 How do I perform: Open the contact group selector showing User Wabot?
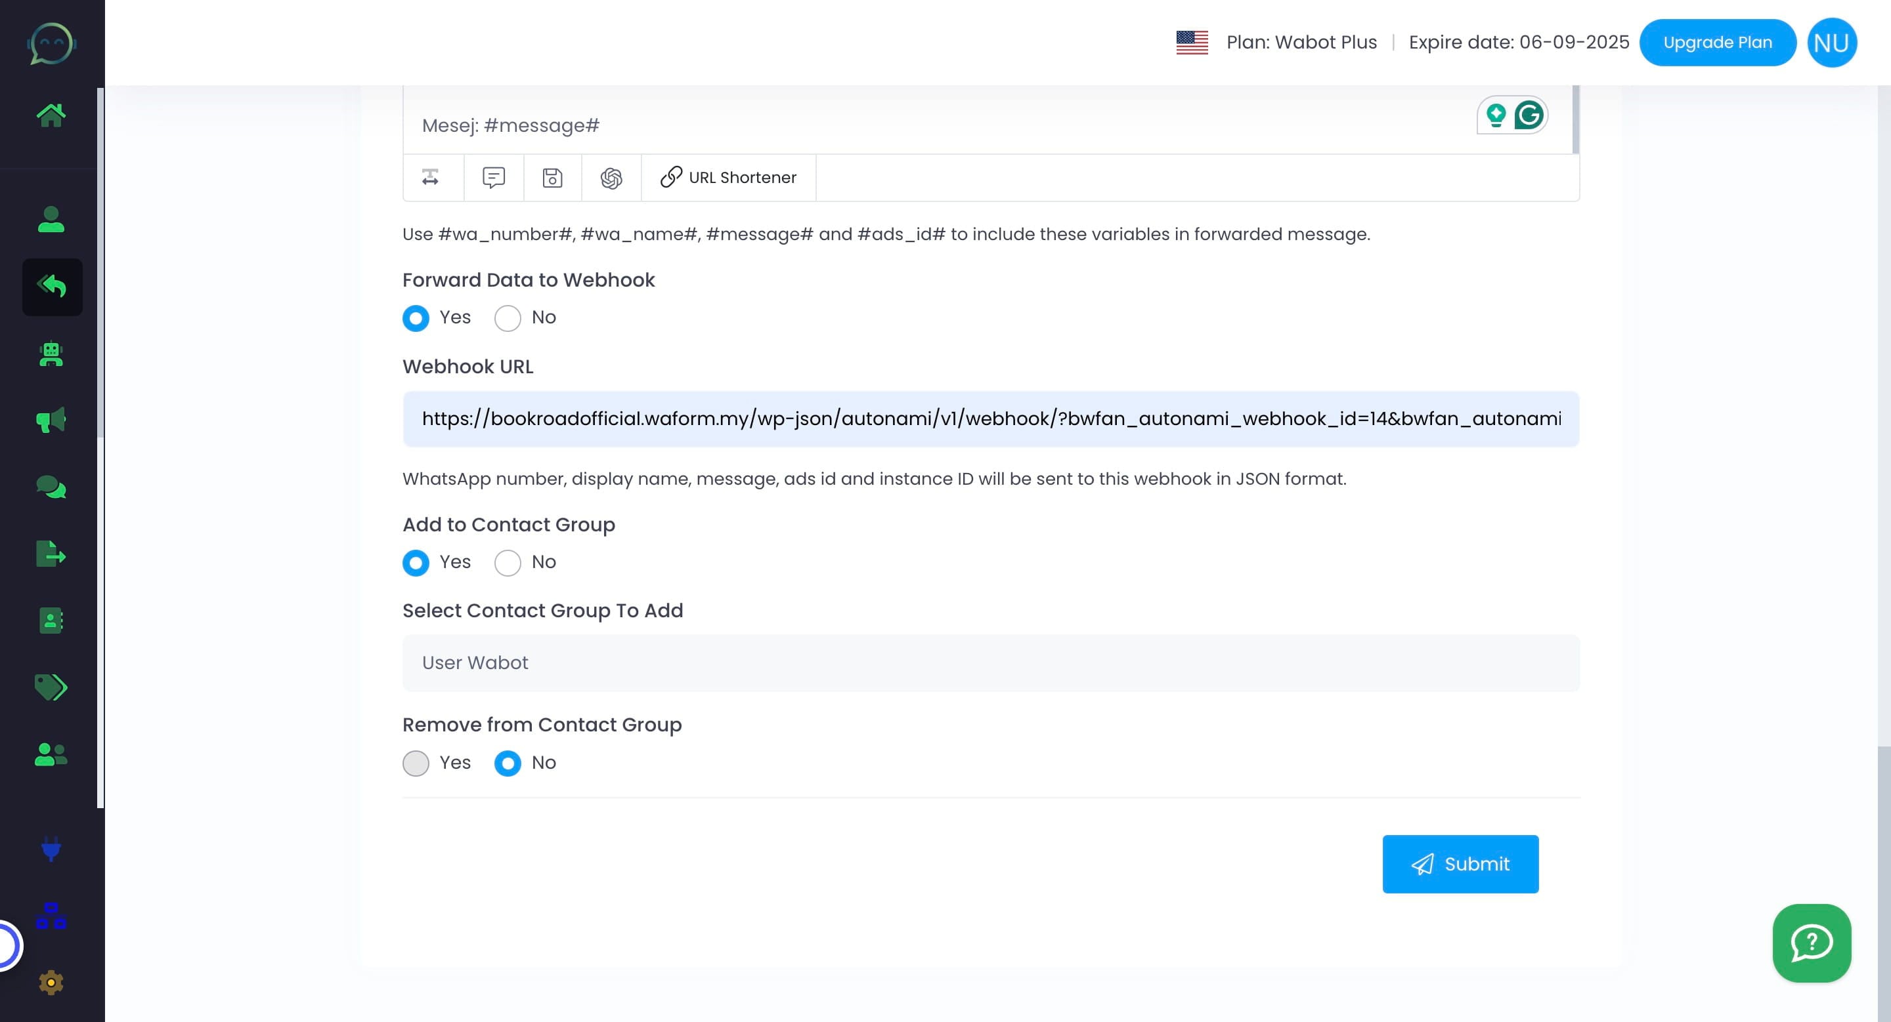pos(990,662)
